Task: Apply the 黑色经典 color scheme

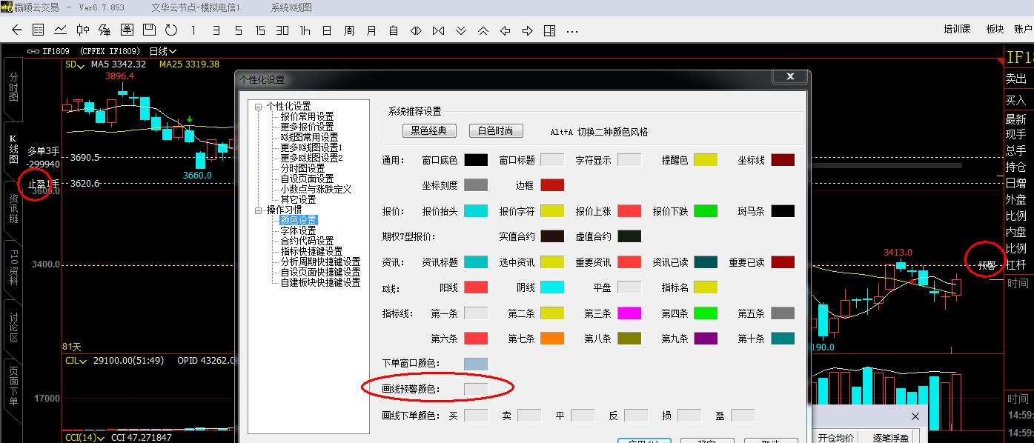Action: click(x=429, y=131)
